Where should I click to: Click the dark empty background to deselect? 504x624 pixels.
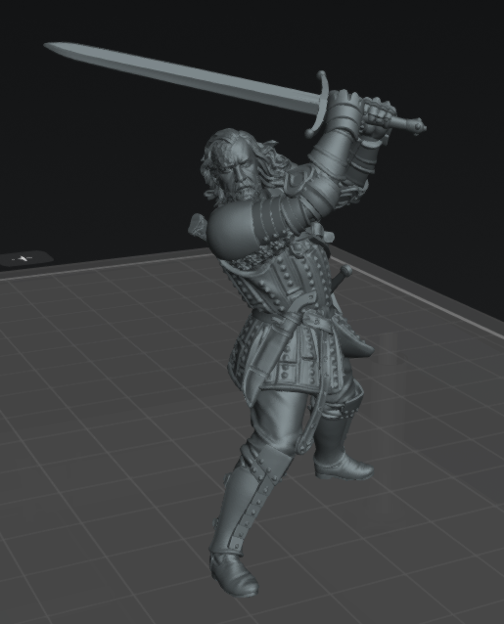click(x=100, y=159)
